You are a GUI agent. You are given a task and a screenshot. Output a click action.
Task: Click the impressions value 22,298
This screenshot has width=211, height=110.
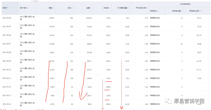[52, 44]
